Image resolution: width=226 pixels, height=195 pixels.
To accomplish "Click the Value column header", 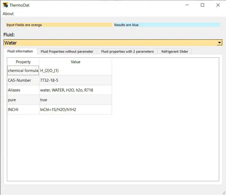I will 76,62.
